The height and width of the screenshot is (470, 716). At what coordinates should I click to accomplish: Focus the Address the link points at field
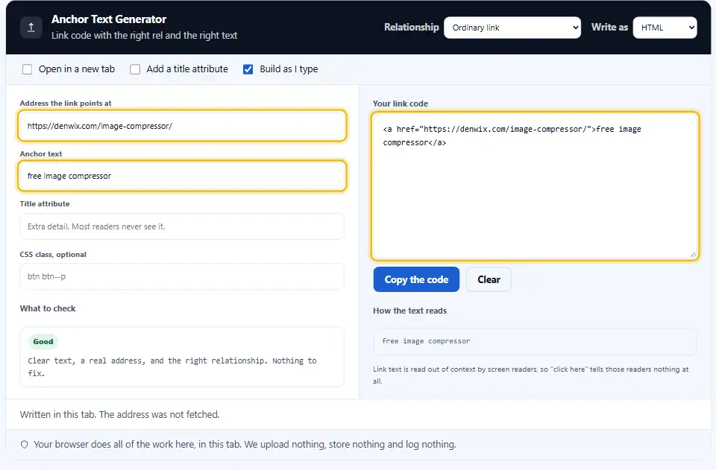pos(182,126)
